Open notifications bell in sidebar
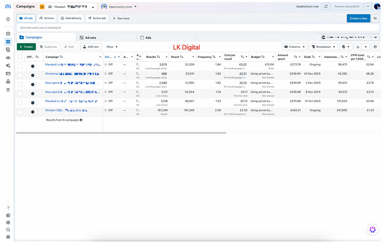Viewport: 382px width, 242px height. pos(8,19)
